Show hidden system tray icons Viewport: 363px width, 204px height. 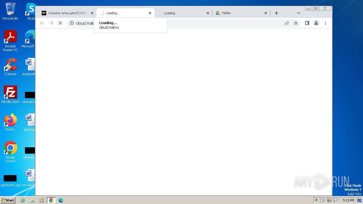point(316,200)
